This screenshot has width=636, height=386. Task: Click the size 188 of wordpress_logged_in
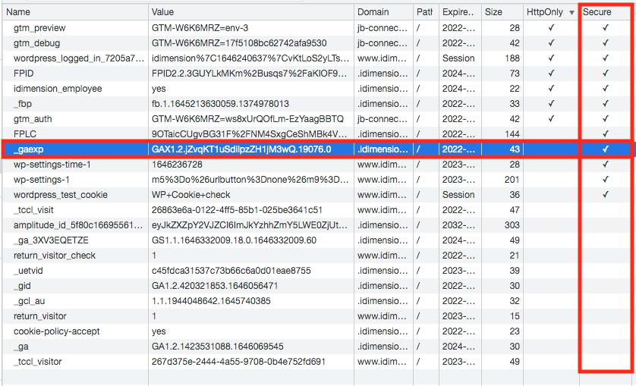pos(512,58)
